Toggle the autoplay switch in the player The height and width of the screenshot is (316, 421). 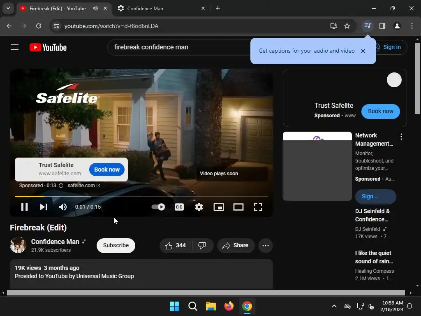(x=158, y=207)
